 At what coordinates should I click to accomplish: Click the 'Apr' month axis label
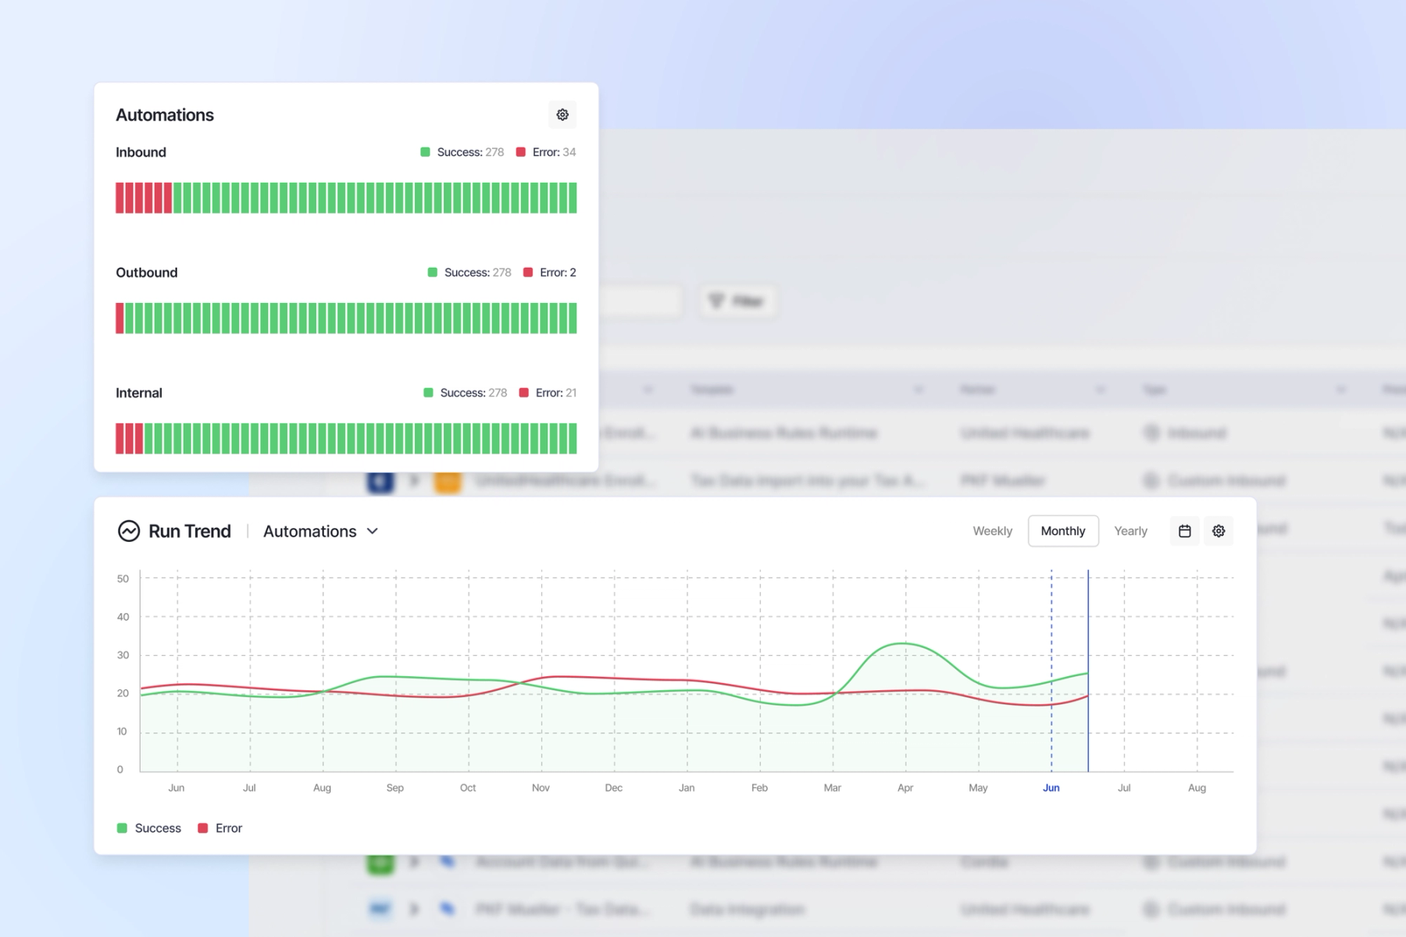pos(905,788)
